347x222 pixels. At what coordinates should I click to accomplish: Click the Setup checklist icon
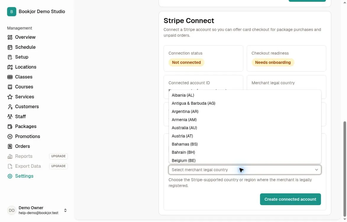(10, 57)
